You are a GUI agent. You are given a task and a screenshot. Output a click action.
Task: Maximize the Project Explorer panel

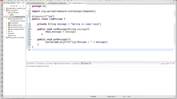click(23, 3)
